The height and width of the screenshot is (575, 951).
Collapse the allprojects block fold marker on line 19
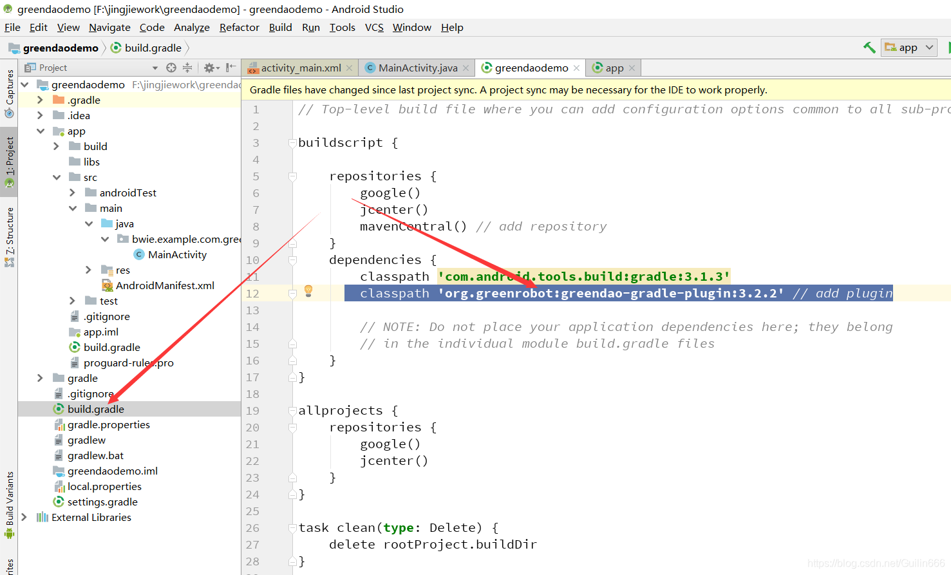[292, 410]
